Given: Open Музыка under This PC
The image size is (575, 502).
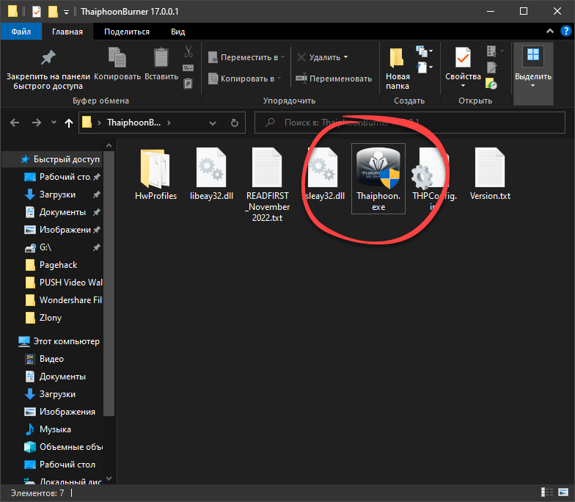Looking at the screenshot, I should coord(55,429).
